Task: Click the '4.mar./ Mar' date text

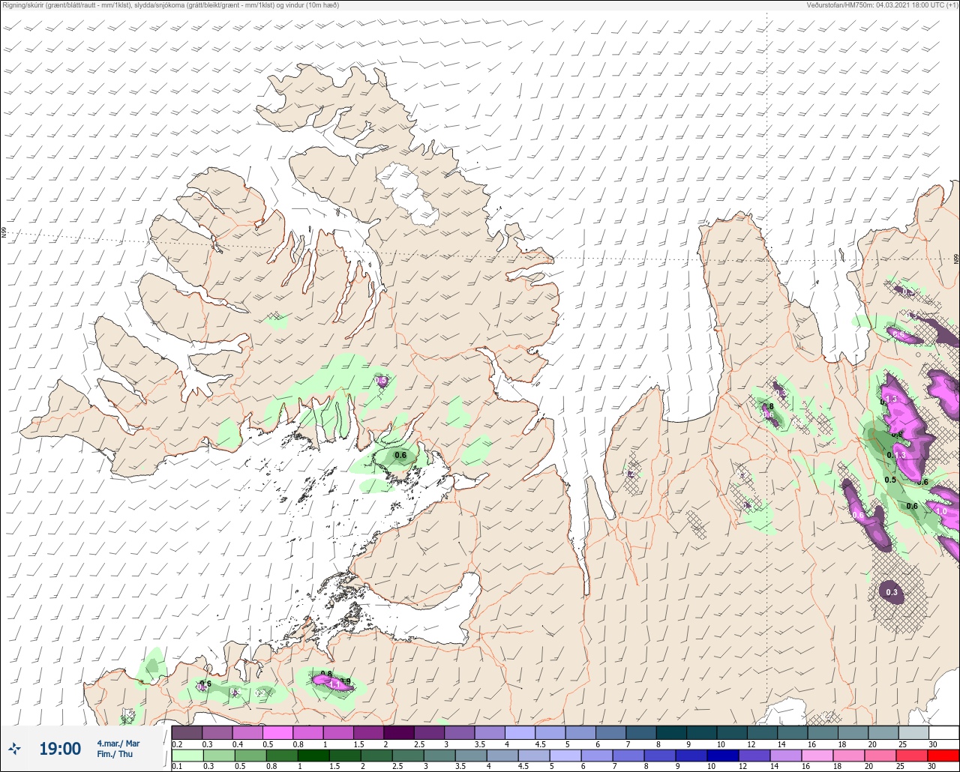Action: (118, 744)
